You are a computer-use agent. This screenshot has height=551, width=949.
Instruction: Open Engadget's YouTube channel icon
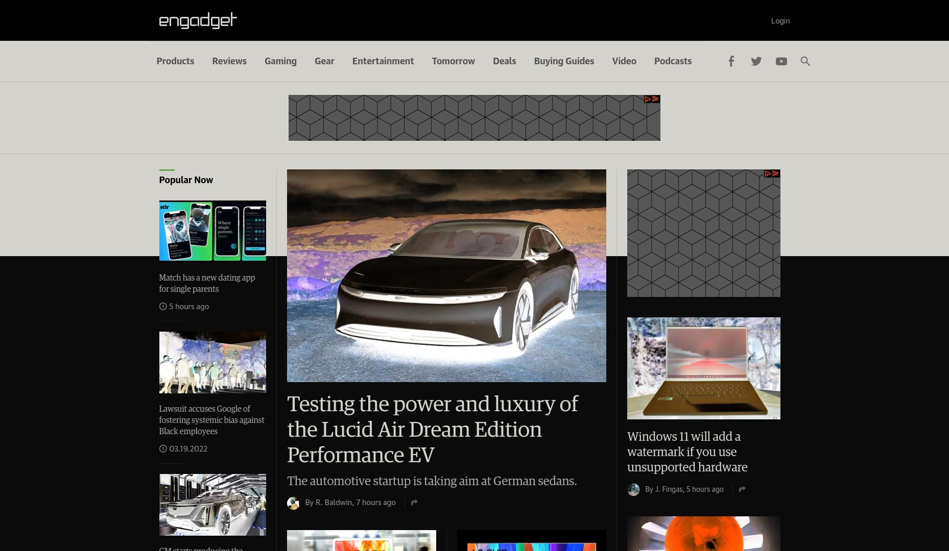(781, 61)
